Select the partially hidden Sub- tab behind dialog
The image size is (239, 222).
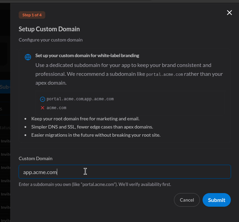coord(5,87)
